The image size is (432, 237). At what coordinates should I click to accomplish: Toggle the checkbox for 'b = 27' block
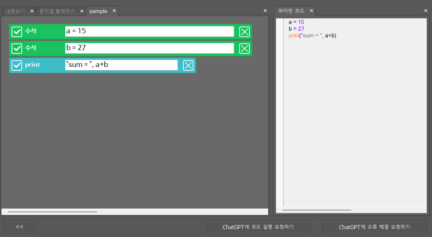(x=17, y=49)
